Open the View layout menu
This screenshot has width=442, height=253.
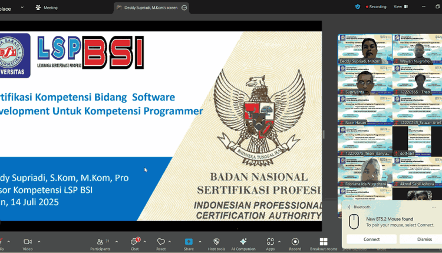point(401,6)
